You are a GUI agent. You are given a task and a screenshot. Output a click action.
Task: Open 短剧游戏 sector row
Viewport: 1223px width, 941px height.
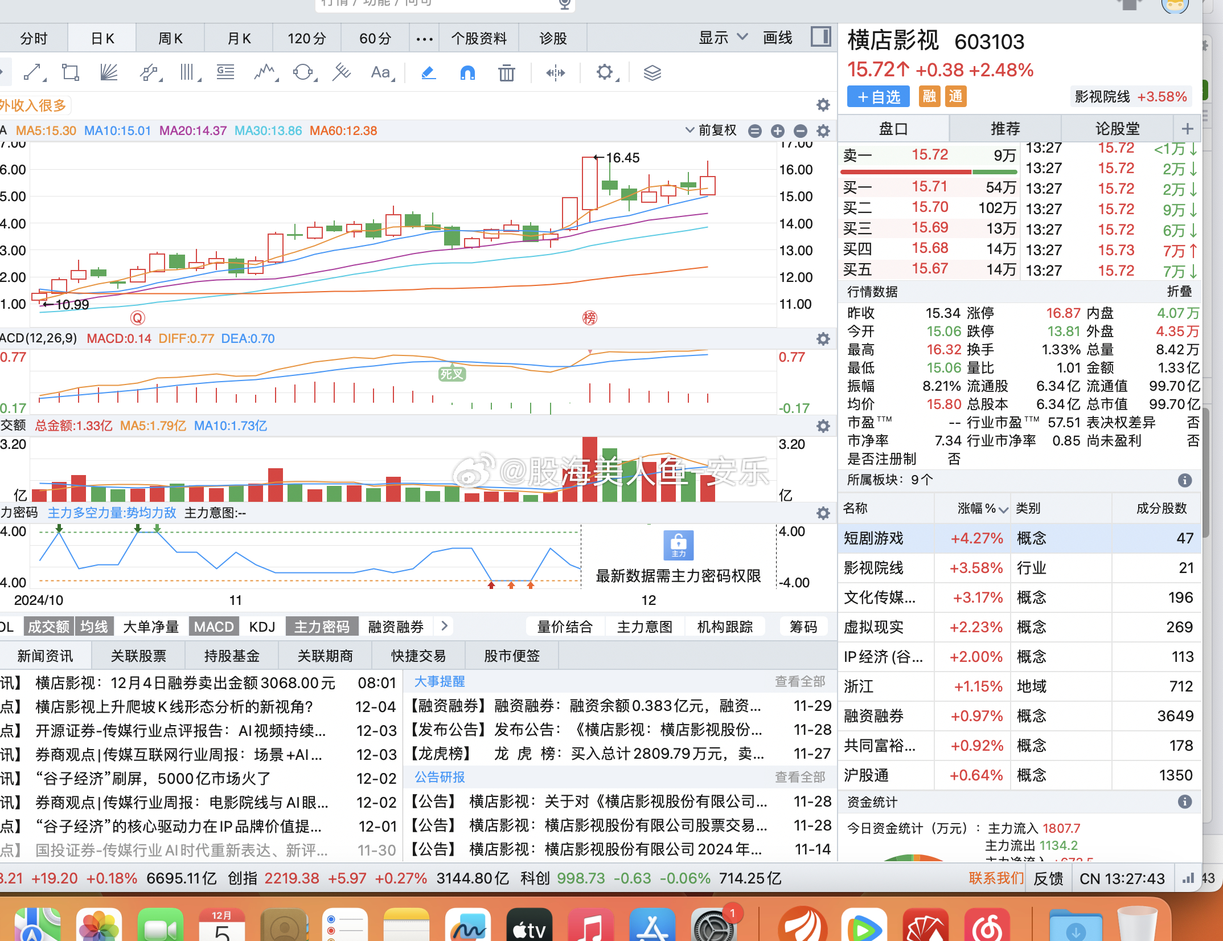[x=1020, y=538]
